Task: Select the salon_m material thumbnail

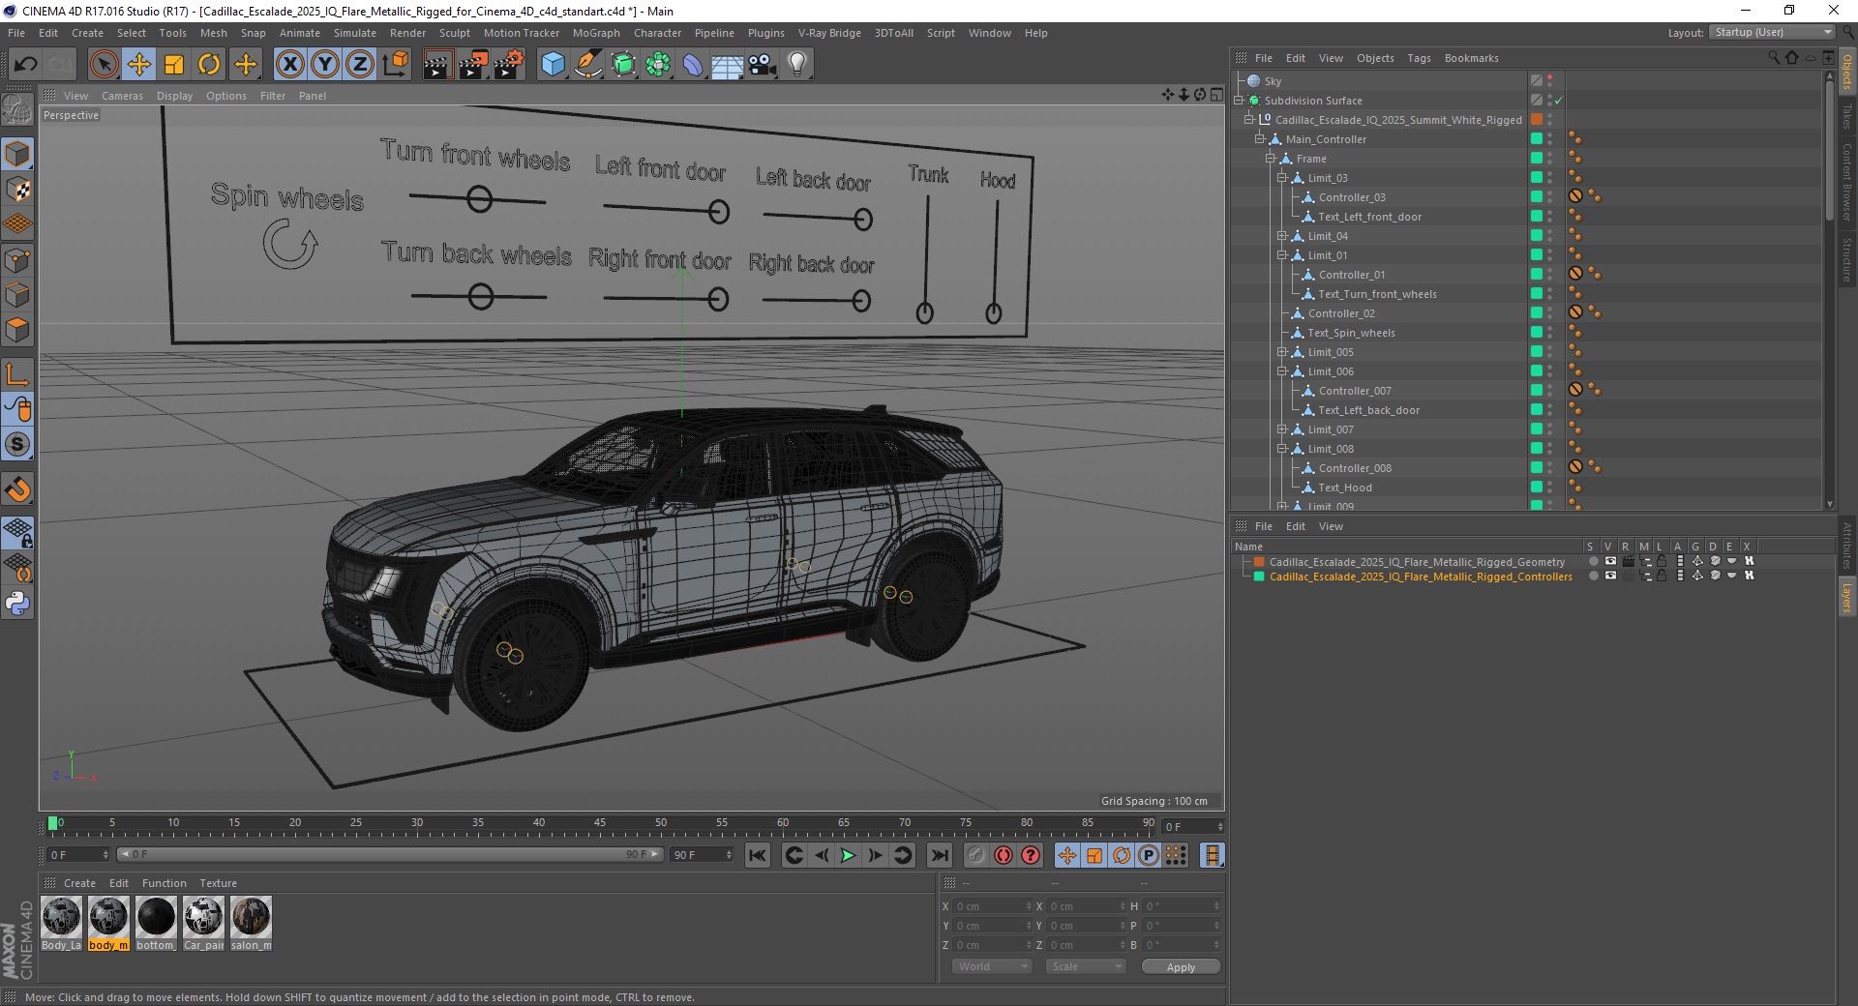Action: pos(251,923)
